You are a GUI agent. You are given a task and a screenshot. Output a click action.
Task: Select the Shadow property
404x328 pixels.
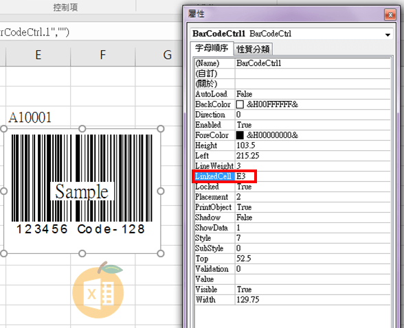214,218
